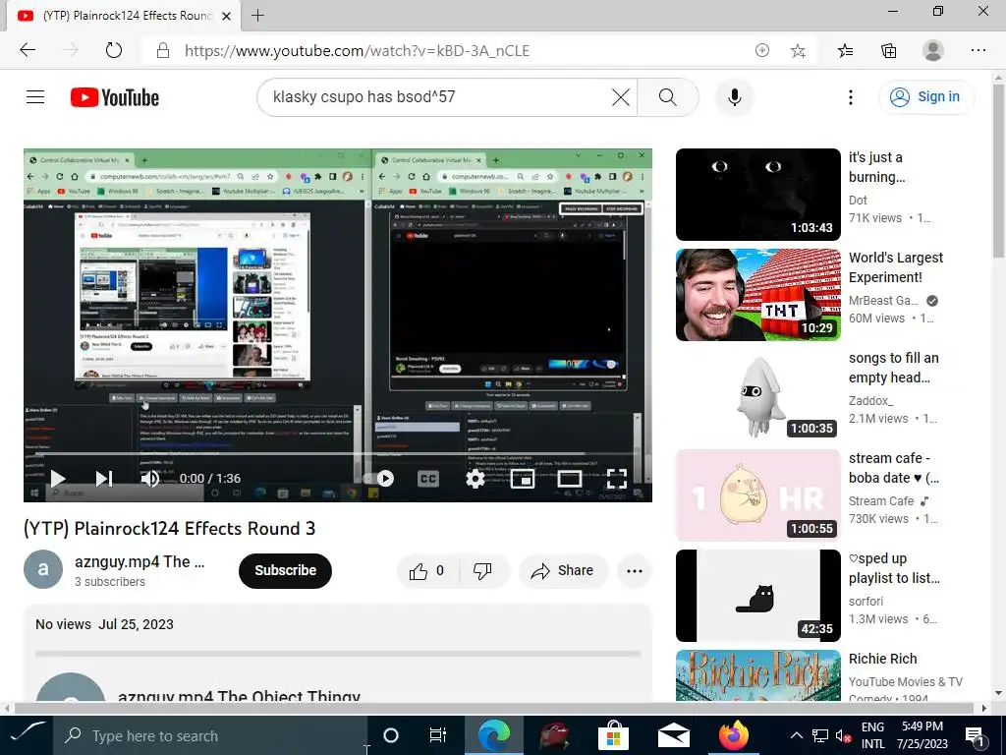
Task: Open player settings gear
Action: [x=475, y=479]
